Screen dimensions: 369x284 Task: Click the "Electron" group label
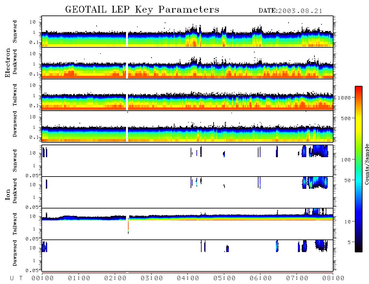coord(7,63)
